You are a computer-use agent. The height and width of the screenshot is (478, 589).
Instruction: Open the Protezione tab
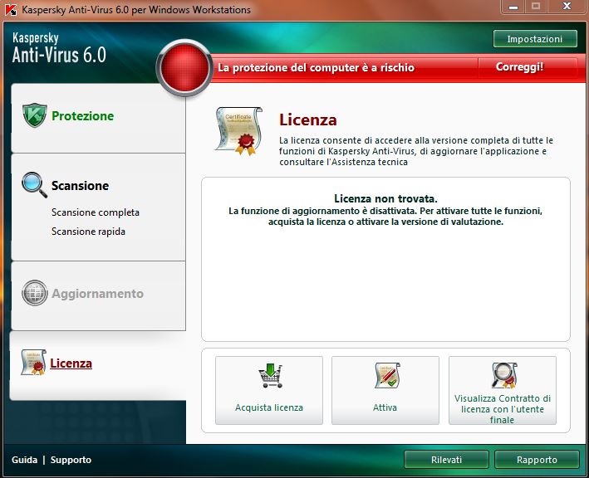[82, 116]
